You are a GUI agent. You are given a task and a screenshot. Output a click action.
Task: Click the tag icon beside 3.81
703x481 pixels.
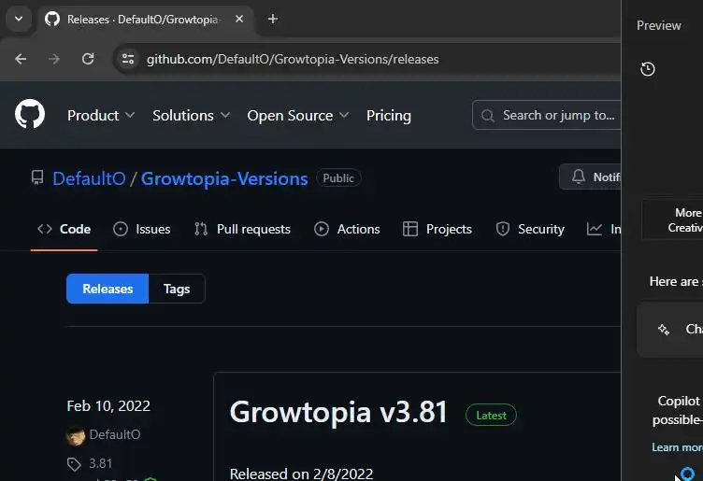click(74, 464)
